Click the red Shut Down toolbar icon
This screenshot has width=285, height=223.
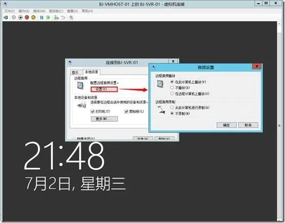[x=27, y=17]
